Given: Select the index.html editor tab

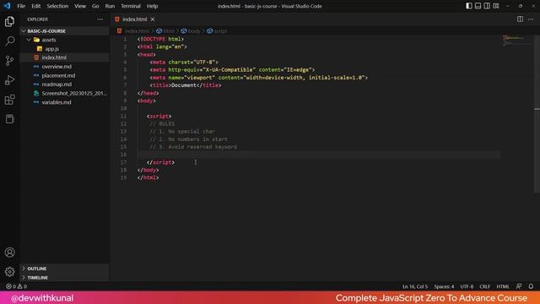Looking at the screenshot, I should tap(135, 19).
